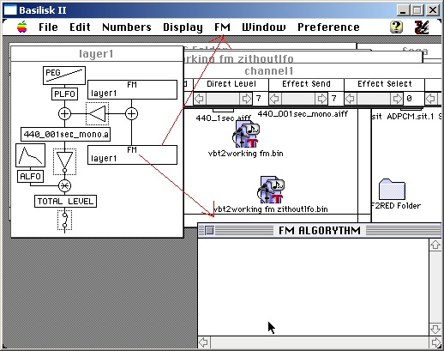Select the F2RED Folder icon
The height and width of the screenshot is (351, 444).
click(x=392, y=190)
